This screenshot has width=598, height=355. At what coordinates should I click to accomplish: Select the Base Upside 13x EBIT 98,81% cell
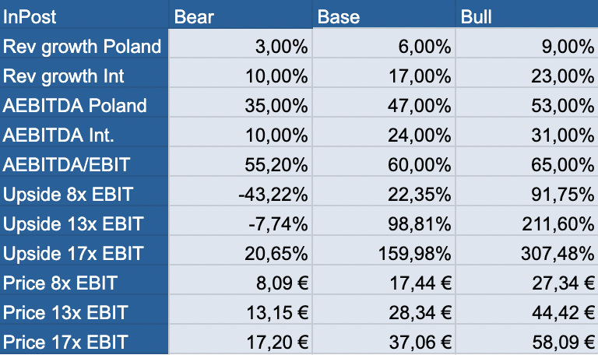(x=384, y=221)
